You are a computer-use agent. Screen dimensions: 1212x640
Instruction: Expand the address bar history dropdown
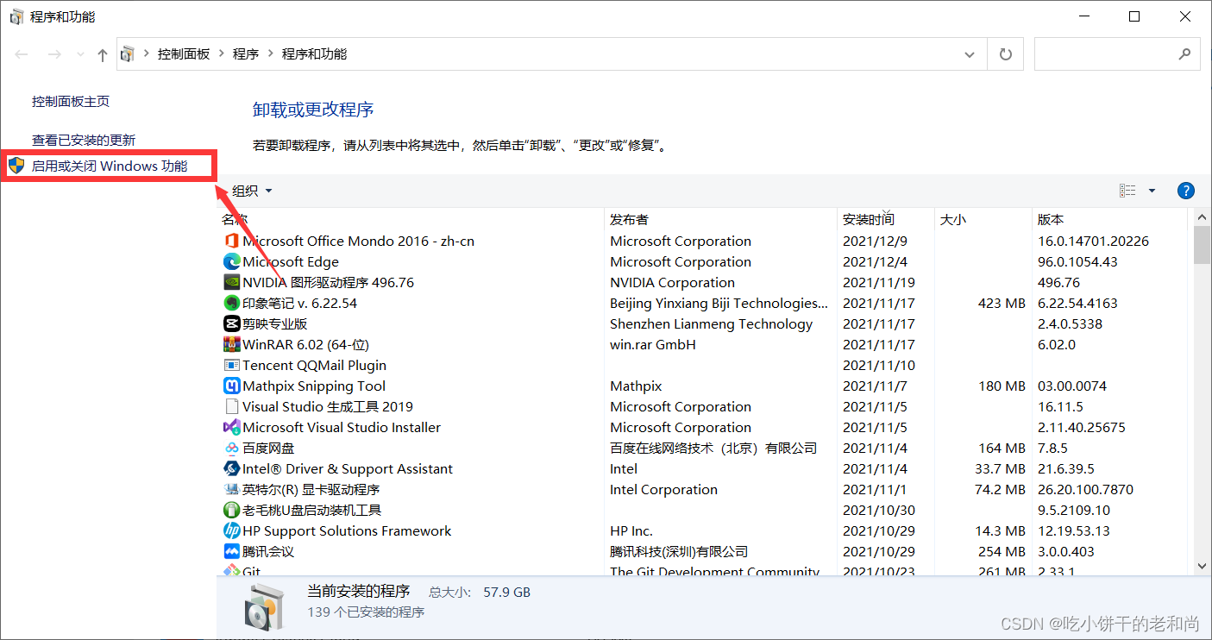970,53
